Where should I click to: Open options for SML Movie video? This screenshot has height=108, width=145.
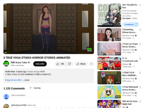pos(140,101)
